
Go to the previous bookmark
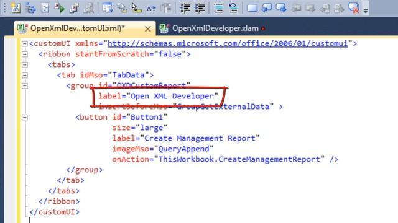(267, 8)
